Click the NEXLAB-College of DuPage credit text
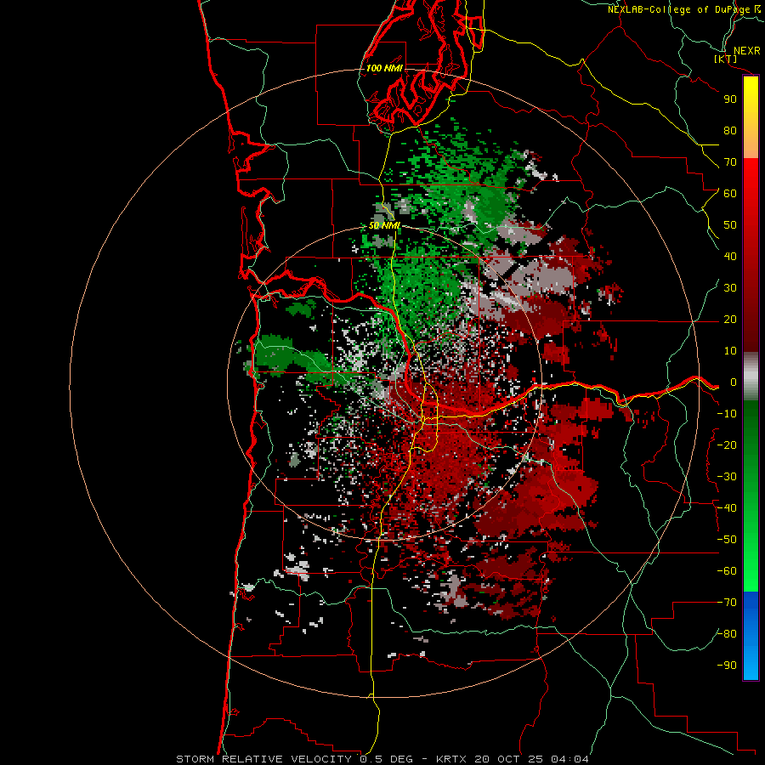765x765 pixels. point(683,9)
